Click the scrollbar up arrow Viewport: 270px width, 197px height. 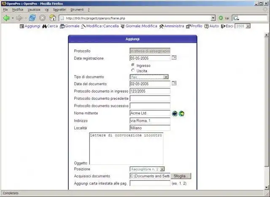click(x=267, y=35)
